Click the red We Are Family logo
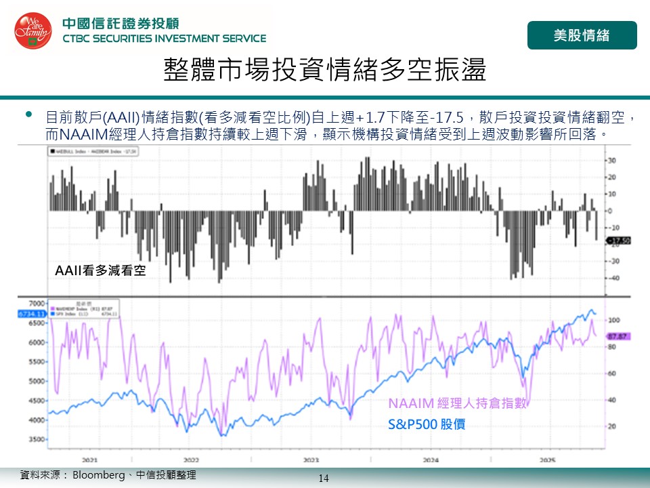The height and width of the screenshot is (488, 650). (32, 31)
